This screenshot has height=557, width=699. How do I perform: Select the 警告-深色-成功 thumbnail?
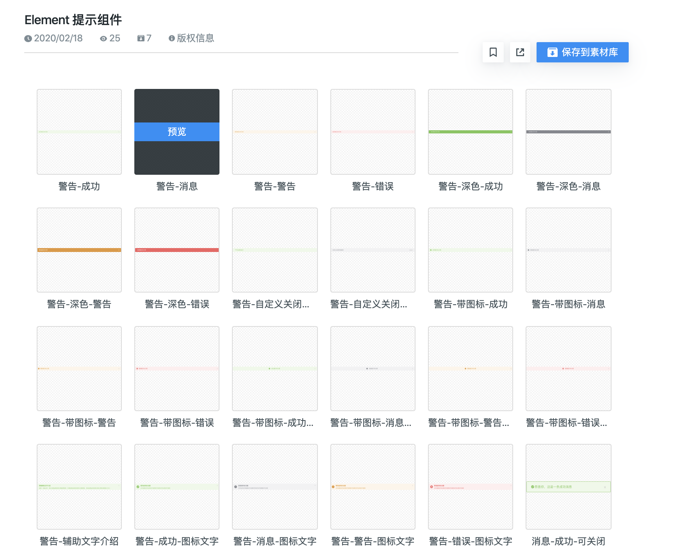coord(471,132)
